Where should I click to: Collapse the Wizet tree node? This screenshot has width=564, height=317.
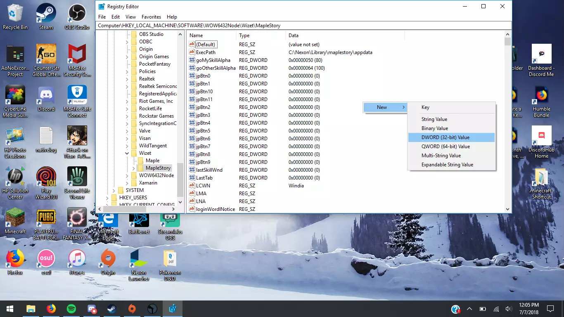point(127,153)
